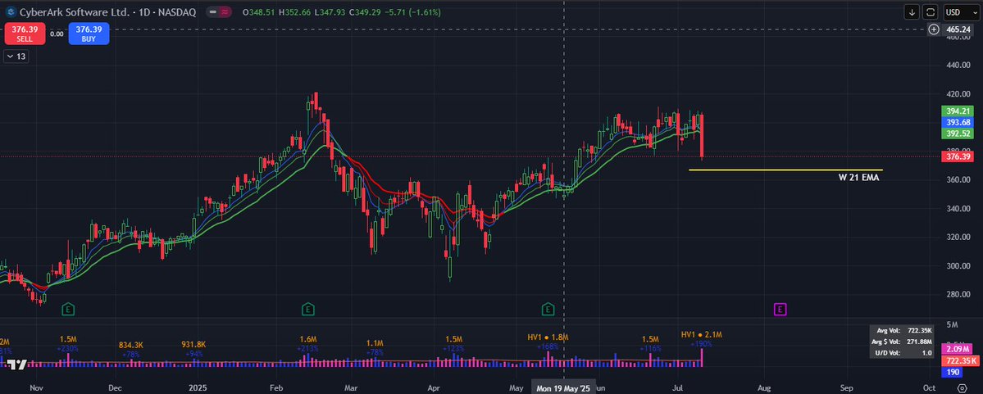
Task: Click the green 392.52 price label
Action: 957,134
